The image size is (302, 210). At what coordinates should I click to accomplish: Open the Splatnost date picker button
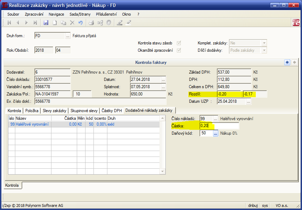click(163, 87)
